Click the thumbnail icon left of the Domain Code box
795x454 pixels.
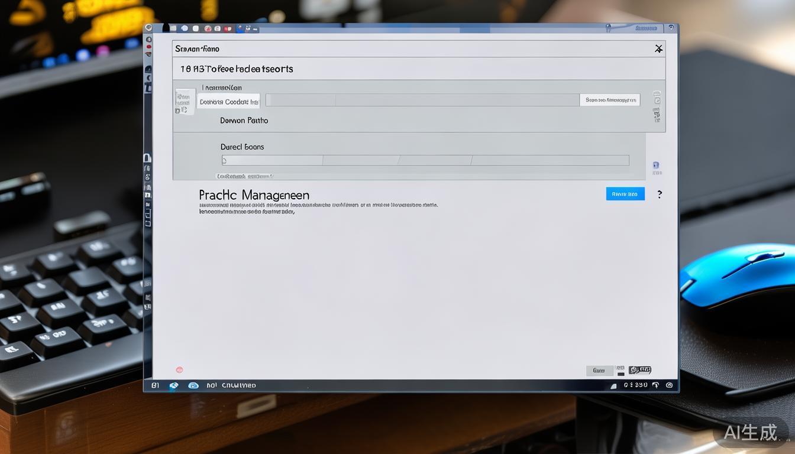click(185, 102)
